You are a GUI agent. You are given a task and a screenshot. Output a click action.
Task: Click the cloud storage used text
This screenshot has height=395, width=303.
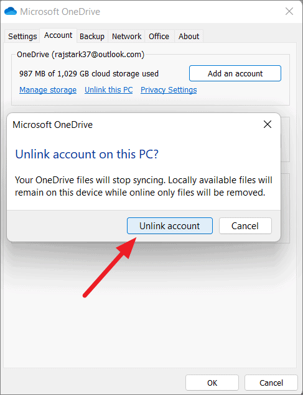[x=89, y=73]
